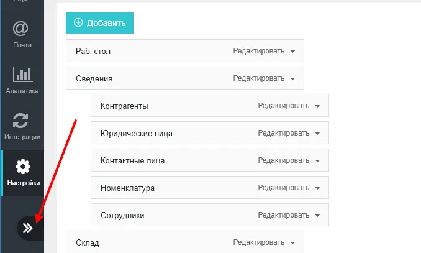
Task: Open dropdown arrow for Сведения
Action: 292,79
